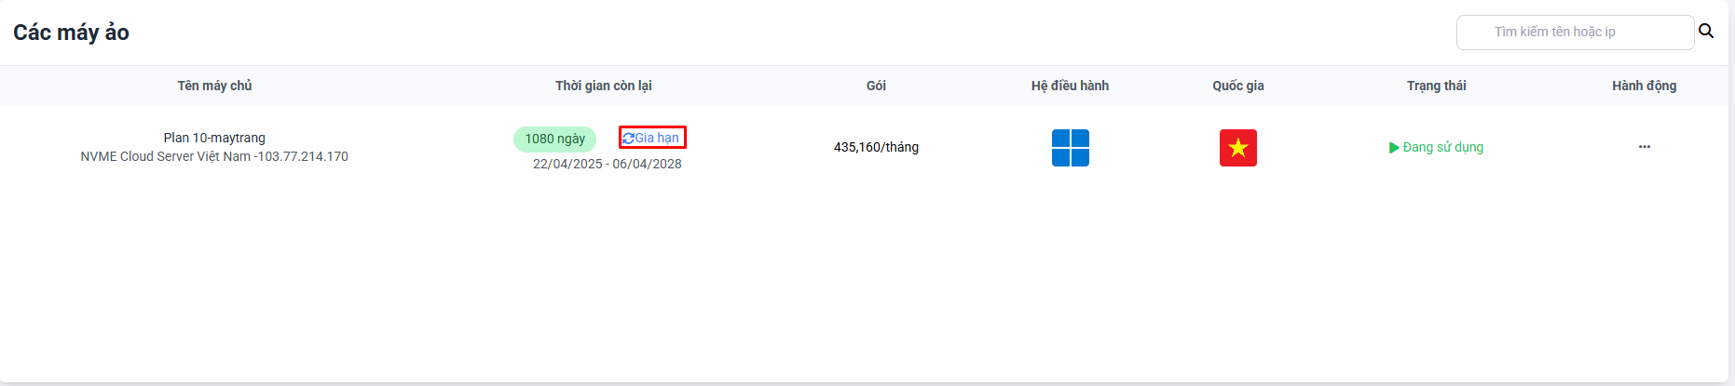The height and width of the screenshot is (386, 1735).
Task: Click the Quốc gia column header
Action: coord(1238,86)
